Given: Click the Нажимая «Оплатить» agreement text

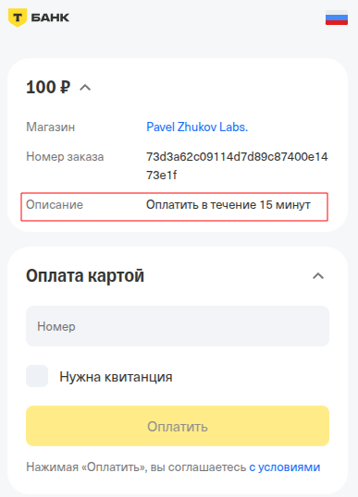Looking at the screenshot, I should [x=136, y=467].
